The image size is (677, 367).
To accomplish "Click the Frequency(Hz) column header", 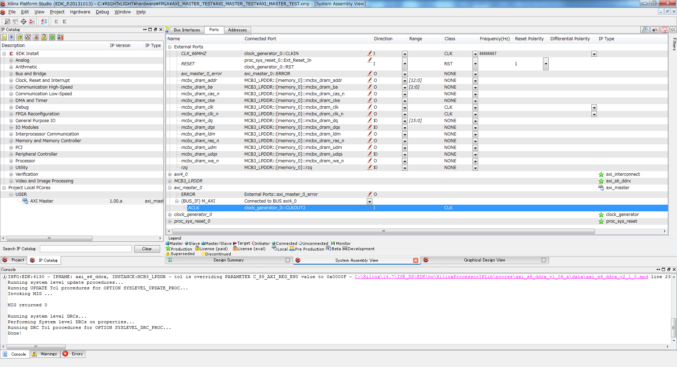I will pos(494,39).
